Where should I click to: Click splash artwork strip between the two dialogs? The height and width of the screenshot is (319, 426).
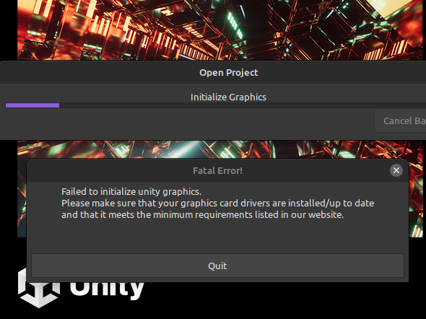coord(220,149)
